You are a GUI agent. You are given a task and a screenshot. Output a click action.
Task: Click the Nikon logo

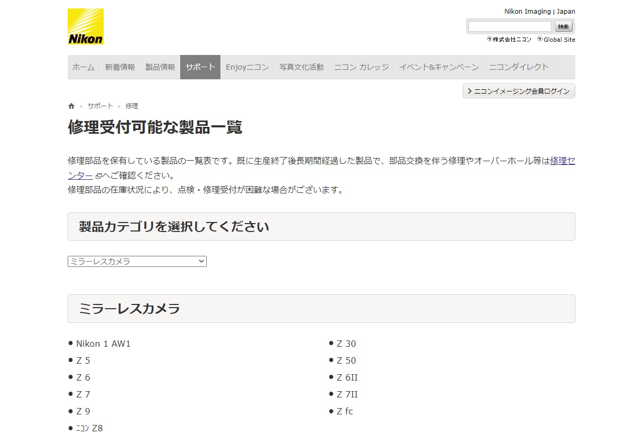point(86,26)
